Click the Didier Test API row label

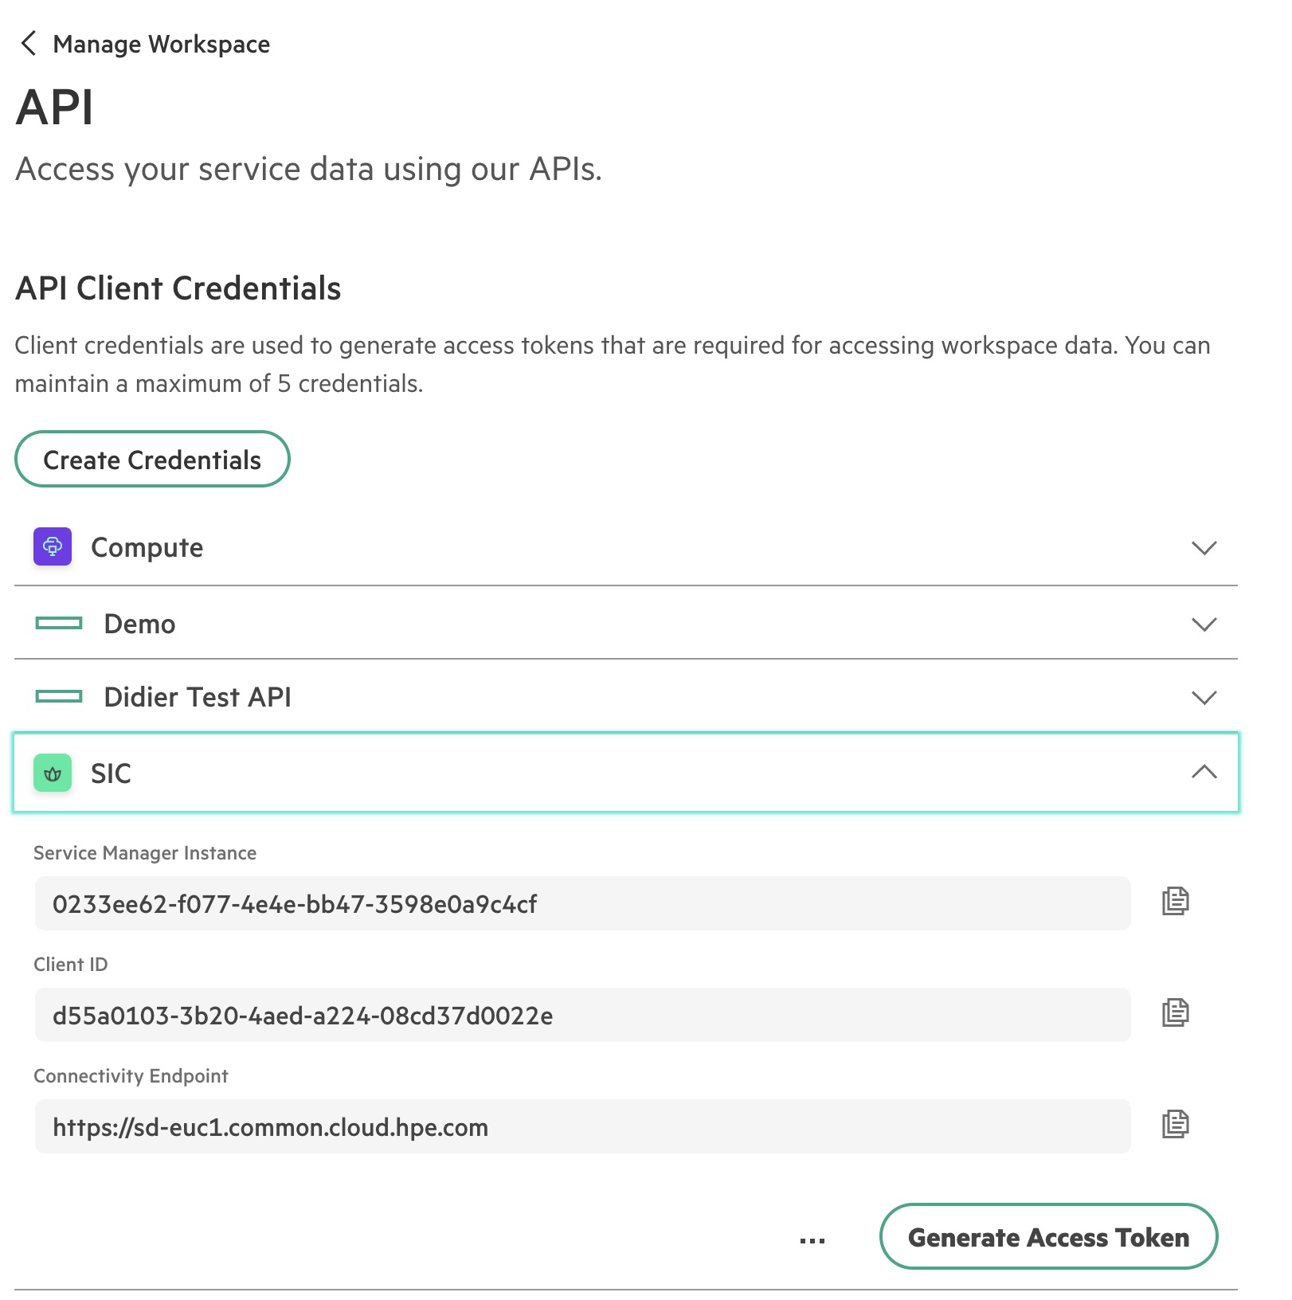(198, 697)
